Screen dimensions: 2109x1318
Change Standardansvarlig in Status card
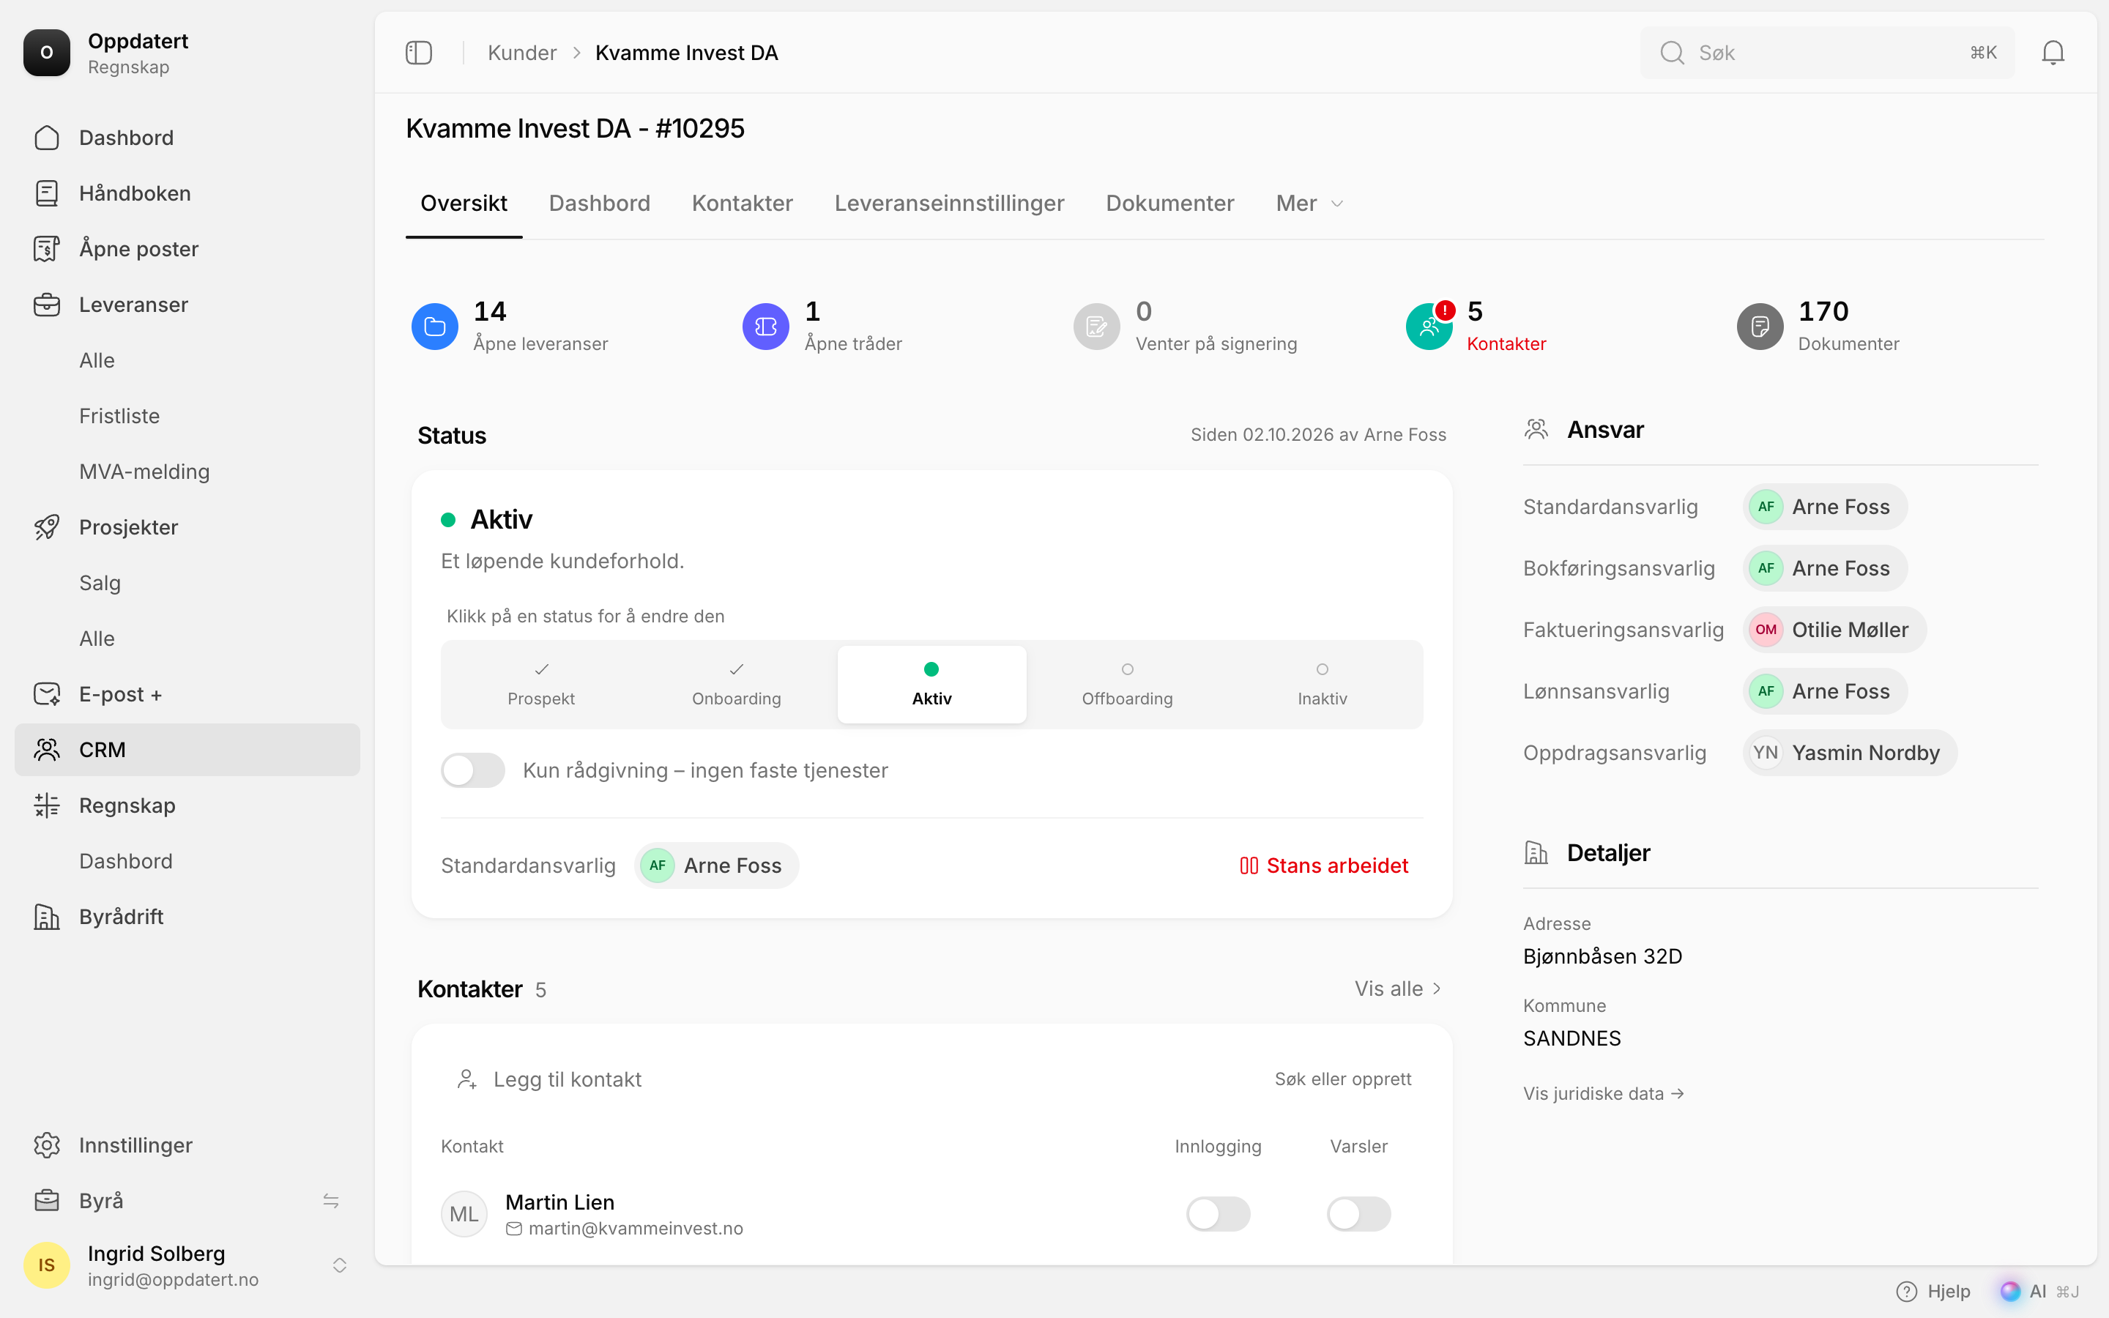pos(716,865)
